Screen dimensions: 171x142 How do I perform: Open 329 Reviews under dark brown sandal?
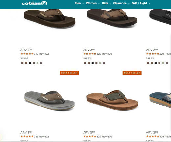(x=42, y=54)
